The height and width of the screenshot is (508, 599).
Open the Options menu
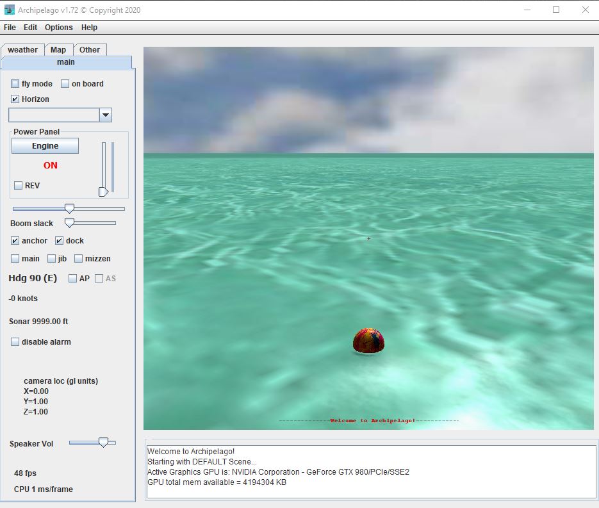pyautogui.click(x=58, y=28)
